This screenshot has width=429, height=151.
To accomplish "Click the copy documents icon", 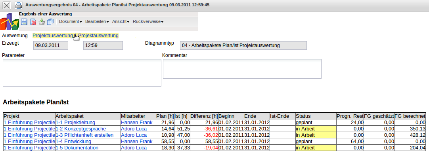I will tap(50, 22).
